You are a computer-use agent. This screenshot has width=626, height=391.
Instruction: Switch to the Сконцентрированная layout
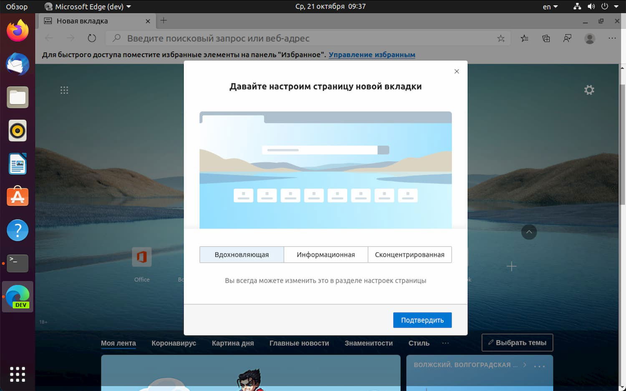409,254
